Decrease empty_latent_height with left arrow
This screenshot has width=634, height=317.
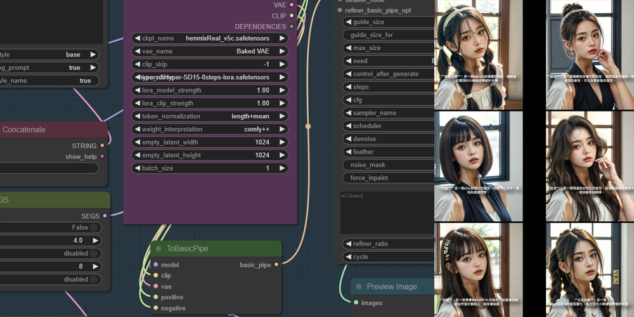click(137, 155)
